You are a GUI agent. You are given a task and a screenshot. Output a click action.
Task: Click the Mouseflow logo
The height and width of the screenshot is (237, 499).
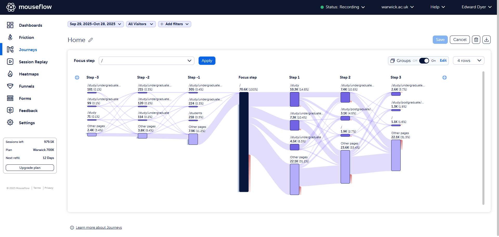29,7
